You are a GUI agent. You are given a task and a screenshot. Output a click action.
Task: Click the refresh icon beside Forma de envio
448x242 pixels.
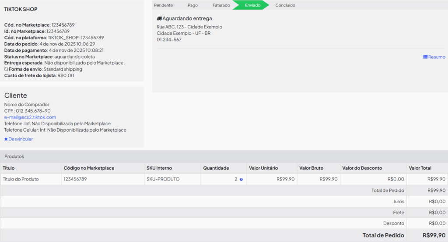point(6,69)
